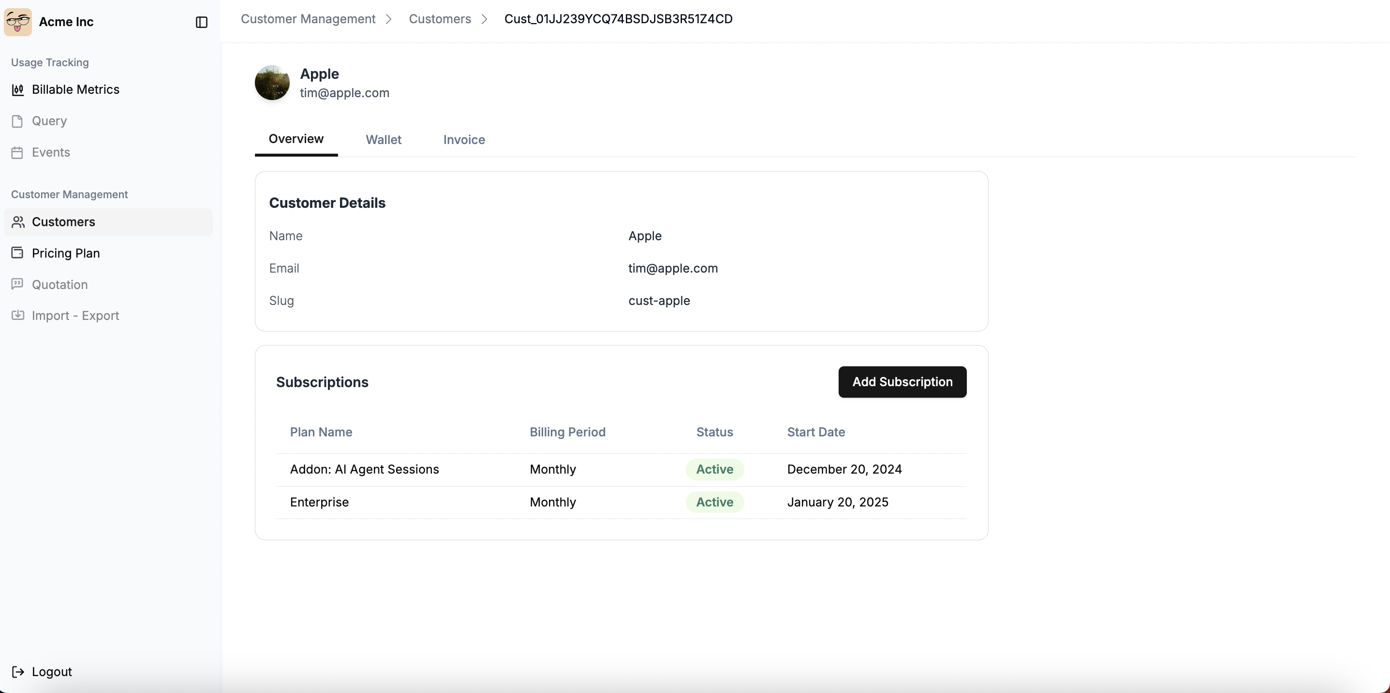The width and height of the screenshot is (1390, 693).
Task: Click the Pricing Plan card icon
Action: [18, 253]
